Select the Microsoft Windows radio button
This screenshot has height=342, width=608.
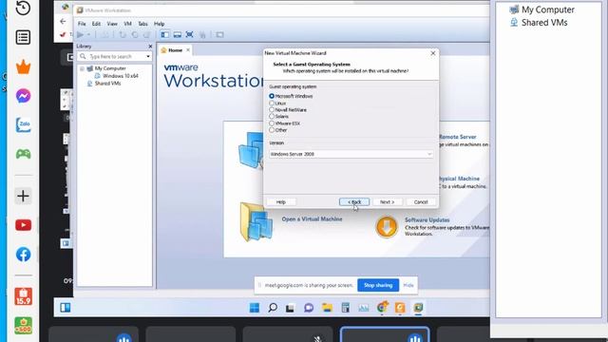click(272, 96)
